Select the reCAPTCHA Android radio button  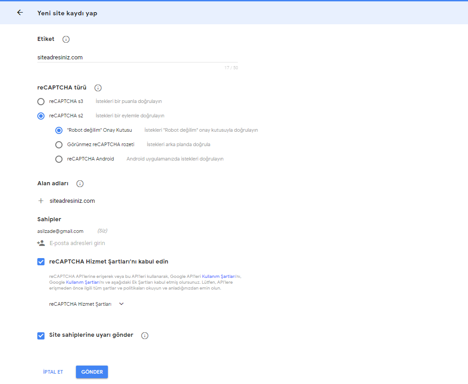coord(59,159)
